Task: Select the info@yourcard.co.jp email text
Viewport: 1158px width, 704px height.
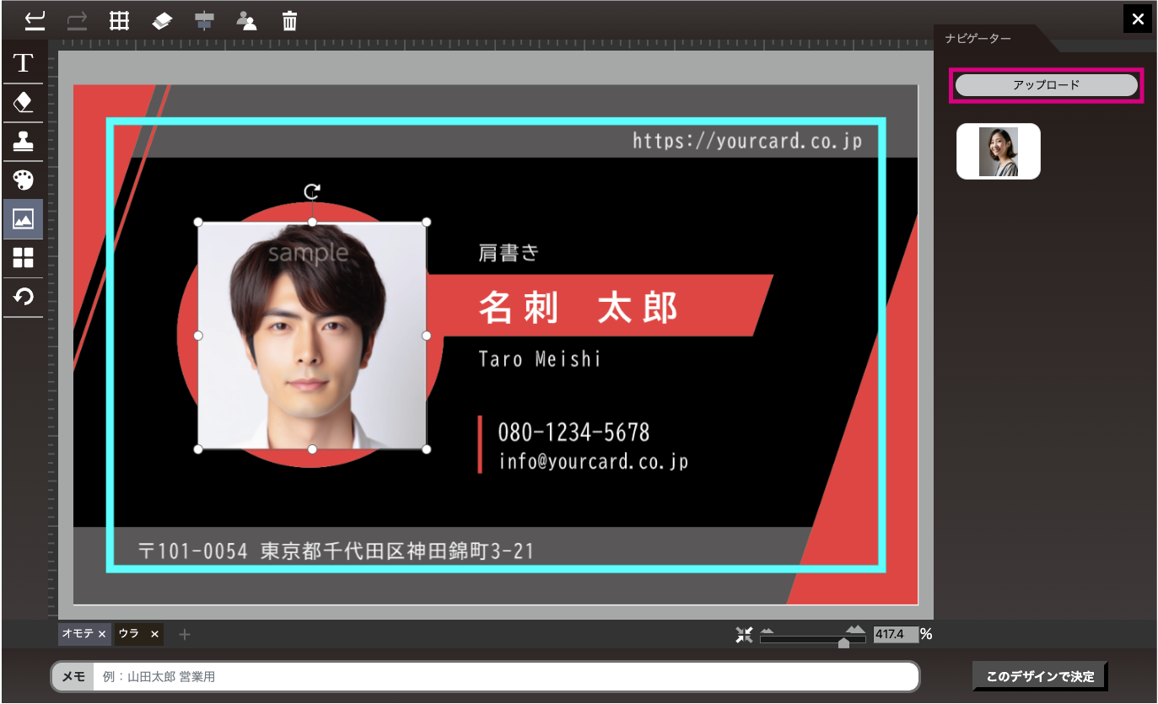Action: [x=594, y=461]
